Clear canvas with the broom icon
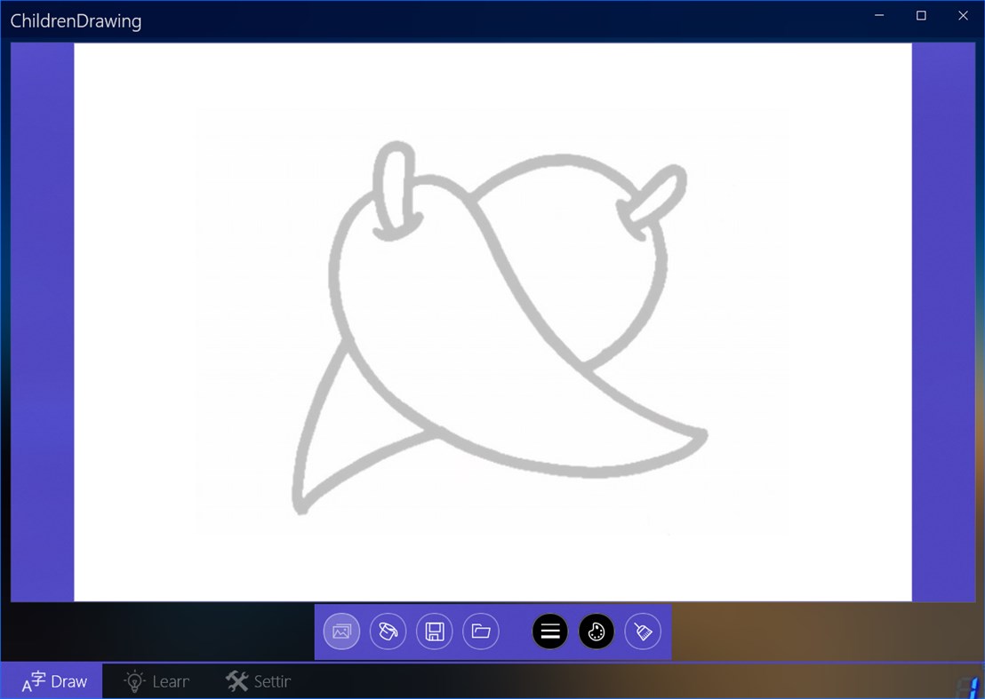985x699 pixels. click(643, 631)
